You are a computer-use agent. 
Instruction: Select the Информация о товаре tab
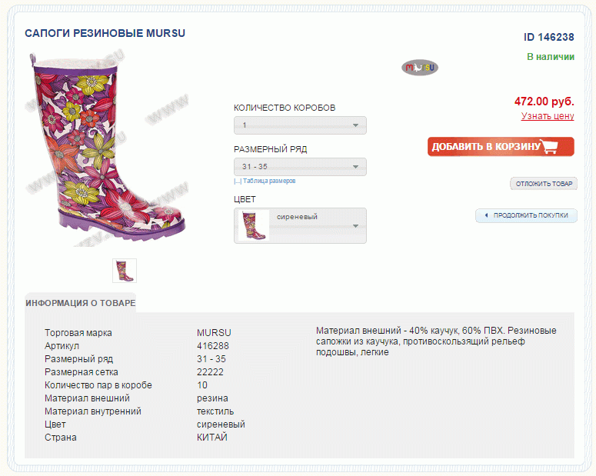pos(80,303)
